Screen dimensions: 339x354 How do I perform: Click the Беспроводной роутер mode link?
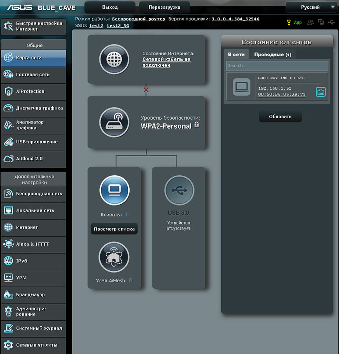[x=138, y=19]
